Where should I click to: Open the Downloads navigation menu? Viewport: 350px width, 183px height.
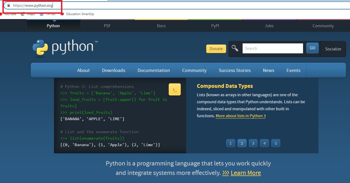[x=114, y=70]
